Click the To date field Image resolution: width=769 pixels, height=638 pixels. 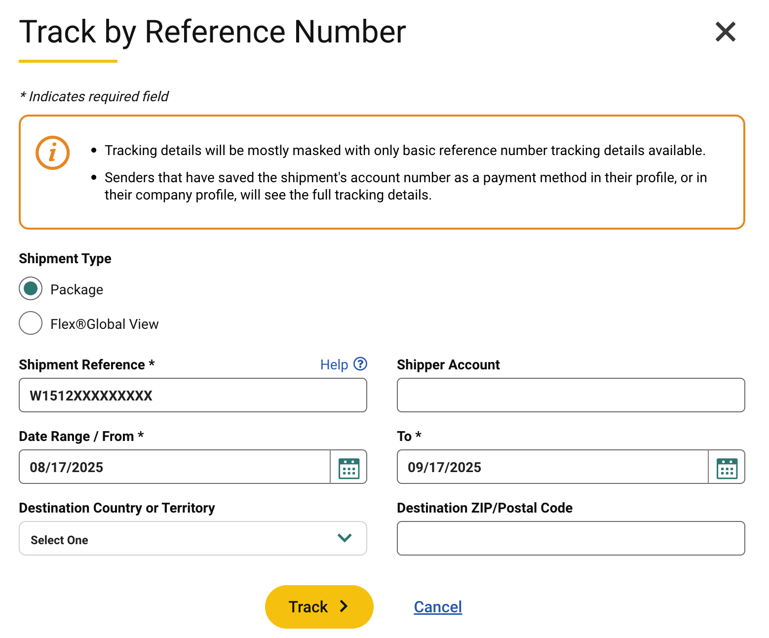[x=552, y=467]
